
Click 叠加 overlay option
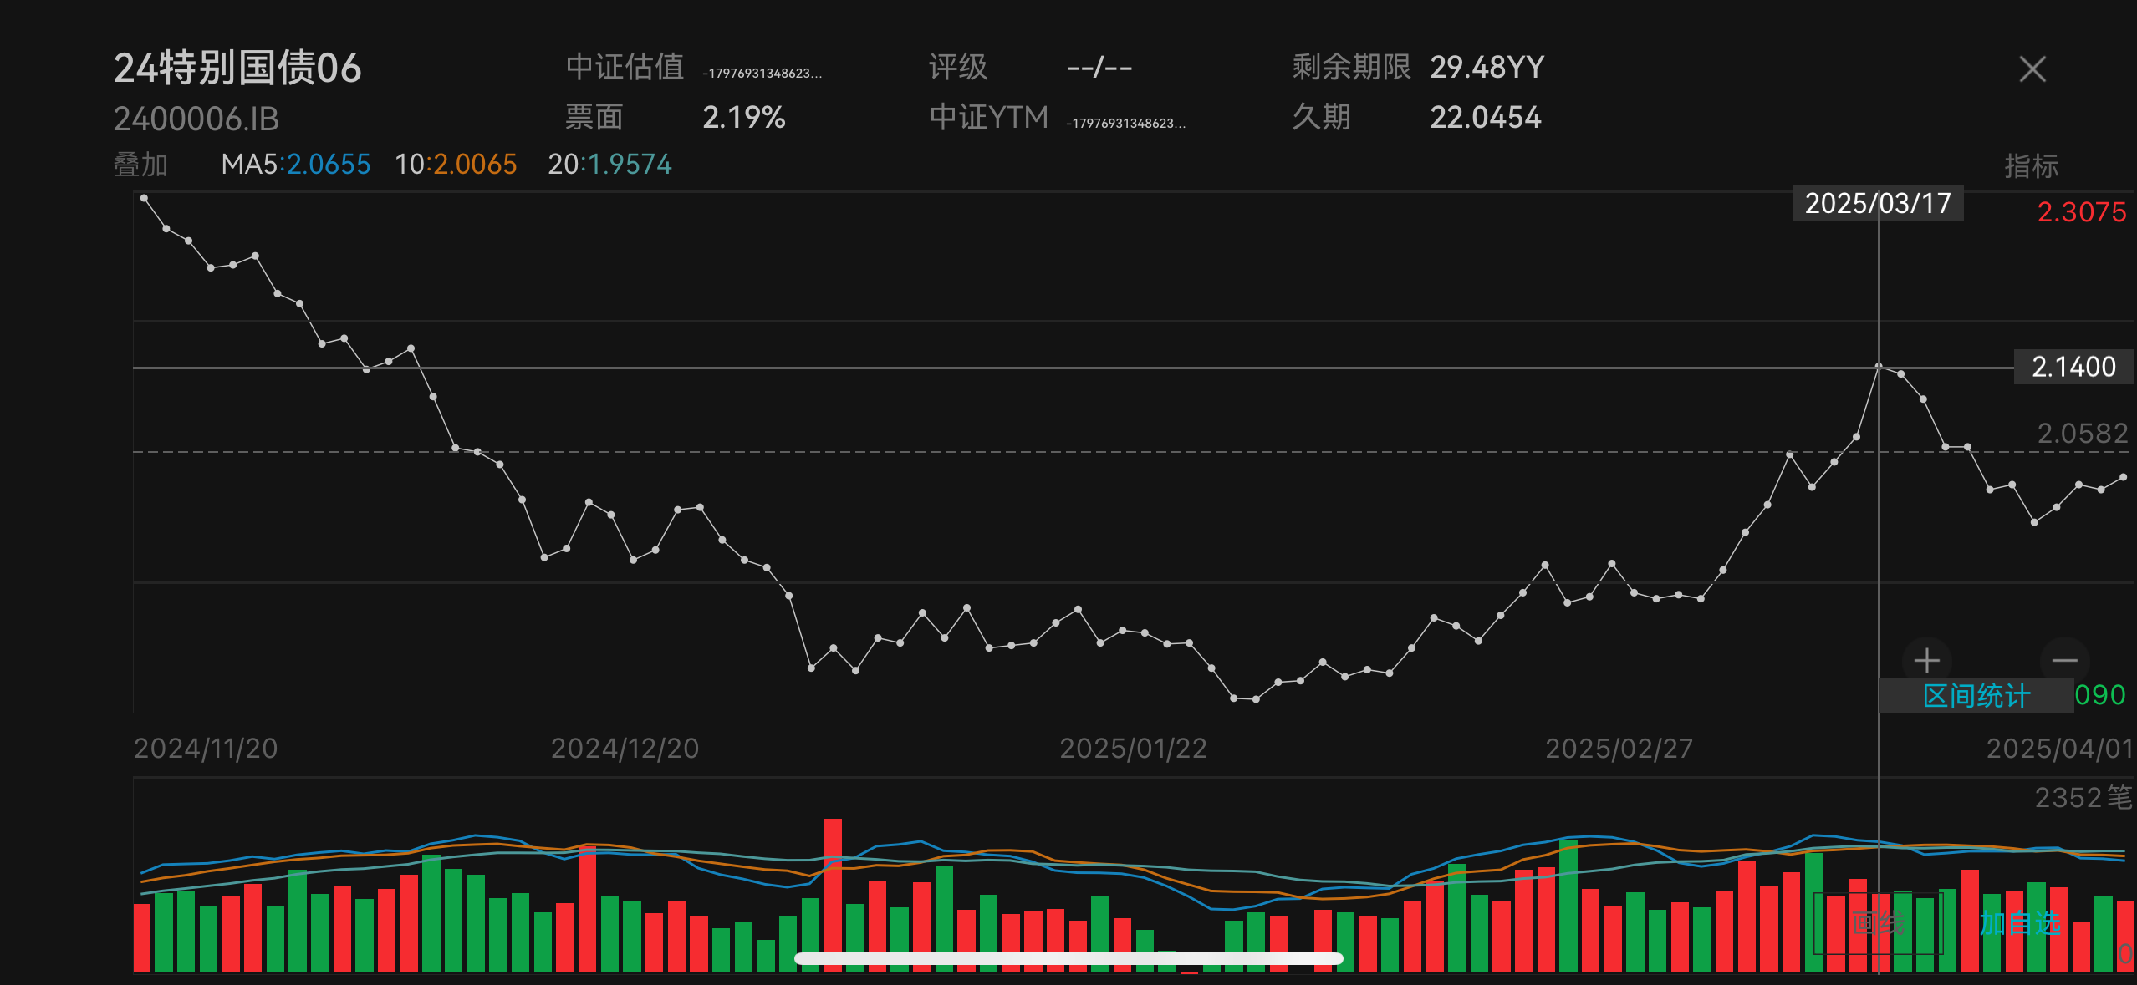point(140,165)
